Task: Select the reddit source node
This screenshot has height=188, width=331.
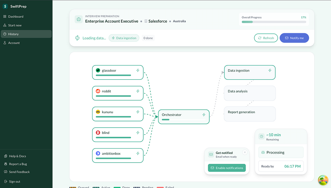Action: tap(118, 93)
